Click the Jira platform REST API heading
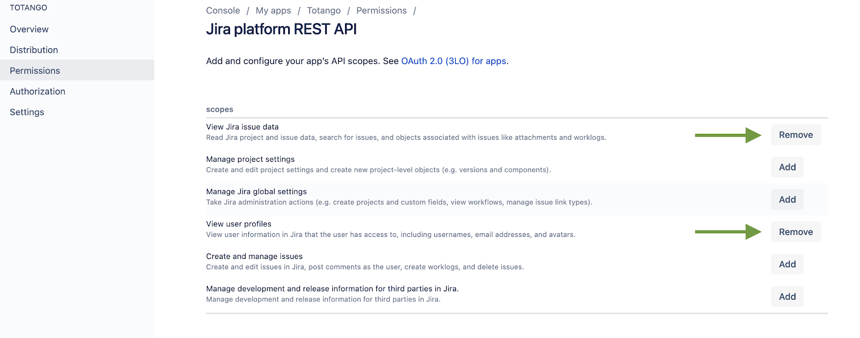This screenshot has height=338, width=860. tap(281, 29)
